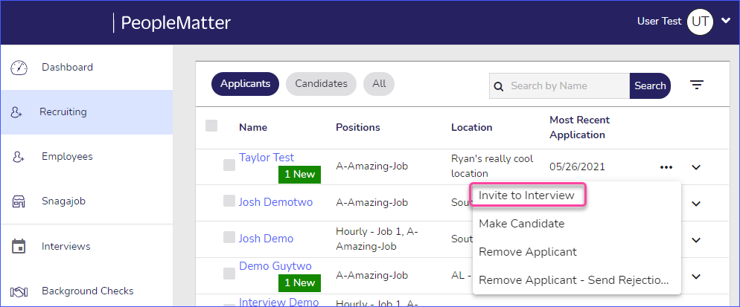Click the Recruiting person icon in sidebar

pyautogui.click(x=17, y=112)
